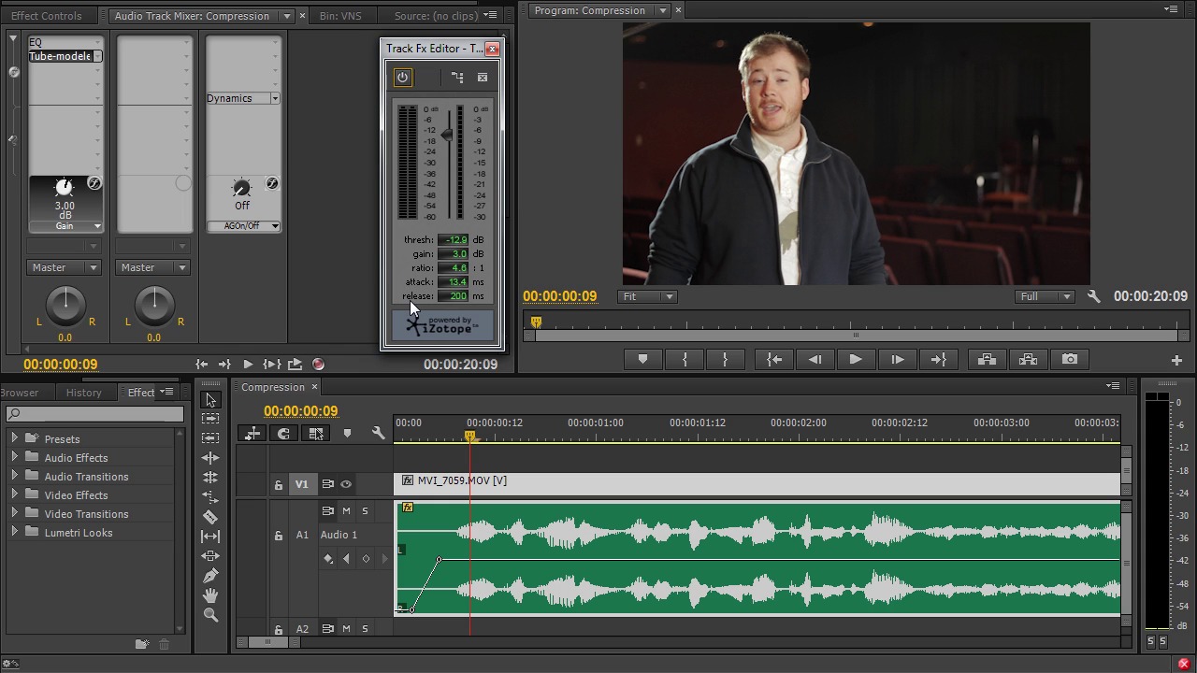Select the Razor tool
The height and width of the screenshot is (673, 1197).
tap(210, 517)
